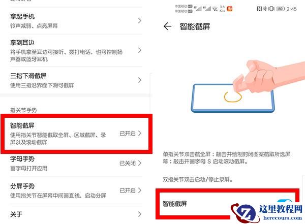This screenshot has height=224, width=305.
Task: Expand the 三指下滑截屏 chevron arrow
Action: pyautogui.click(x=140, y=80)
